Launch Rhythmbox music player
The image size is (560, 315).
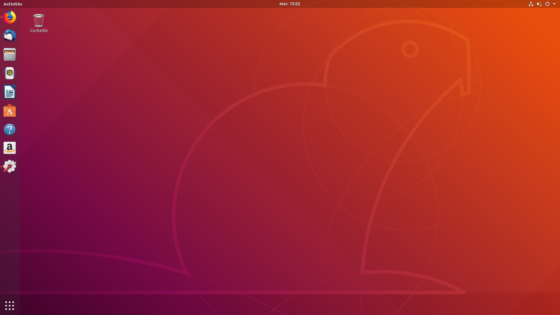(10, 73)
